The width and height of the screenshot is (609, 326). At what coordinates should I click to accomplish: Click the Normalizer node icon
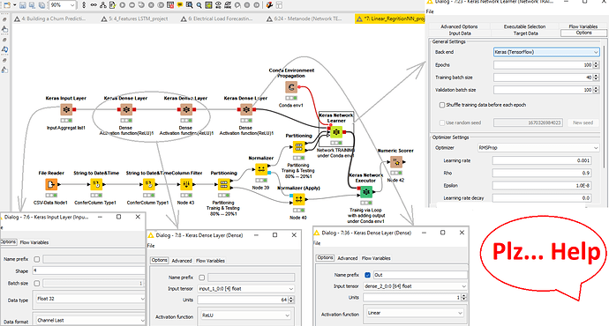(x=261, y=169)
